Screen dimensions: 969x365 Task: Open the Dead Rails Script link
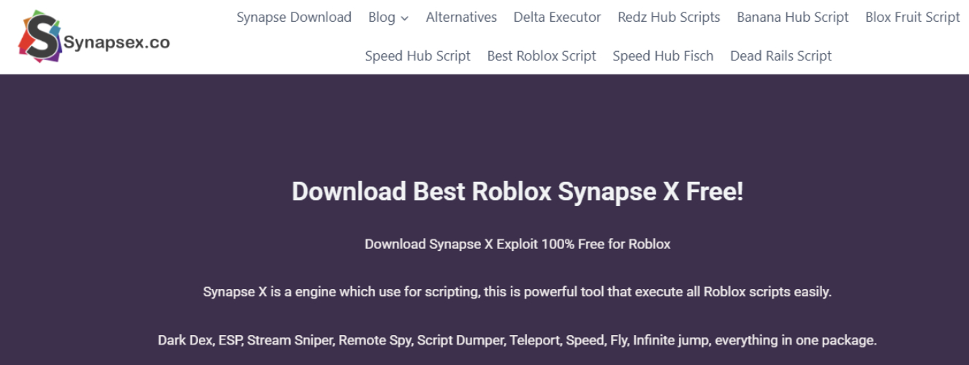pyautogui.click(x=781, y=55)
